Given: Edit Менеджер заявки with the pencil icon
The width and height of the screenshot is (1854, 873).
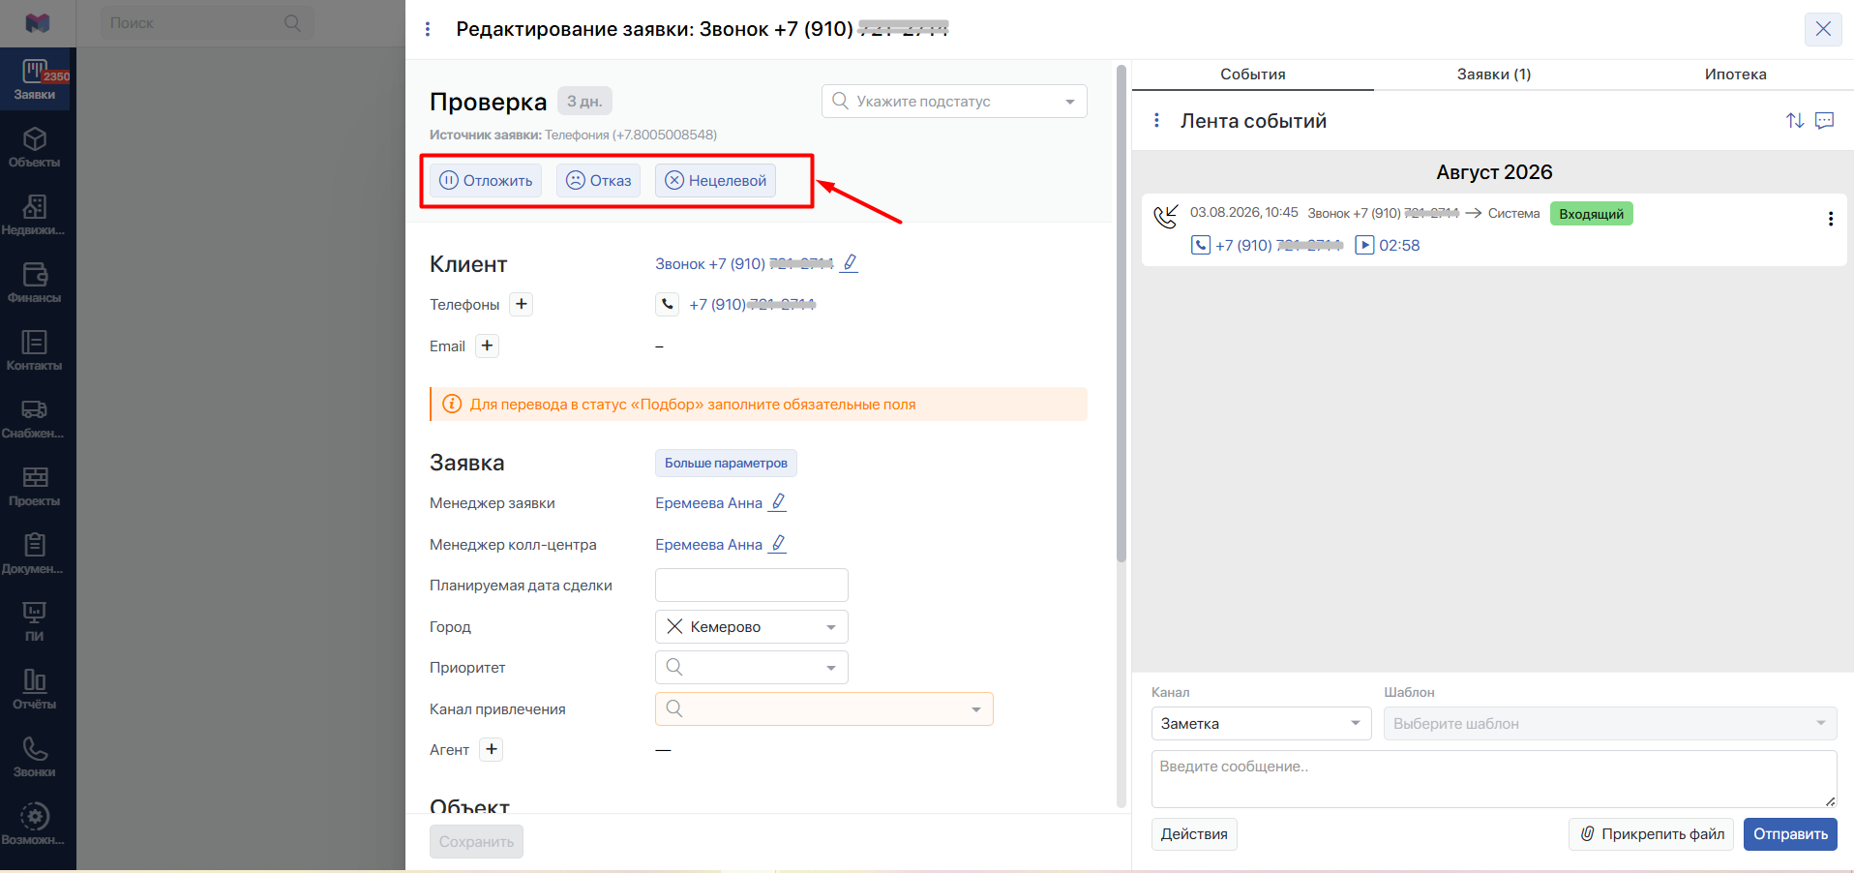Looking at the screenshot, I should pos(778,502).
